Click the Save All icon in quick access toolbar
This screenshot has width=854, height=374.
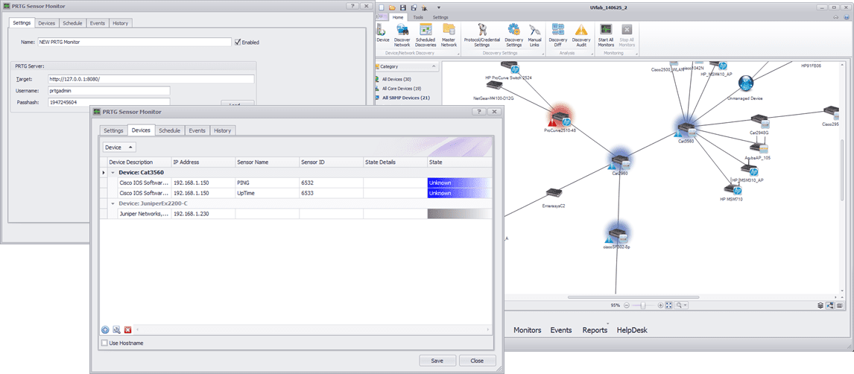coord(414,7)
